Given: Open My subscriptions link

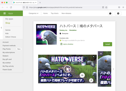Looking at the screenshot, I should tap(9, 52).
